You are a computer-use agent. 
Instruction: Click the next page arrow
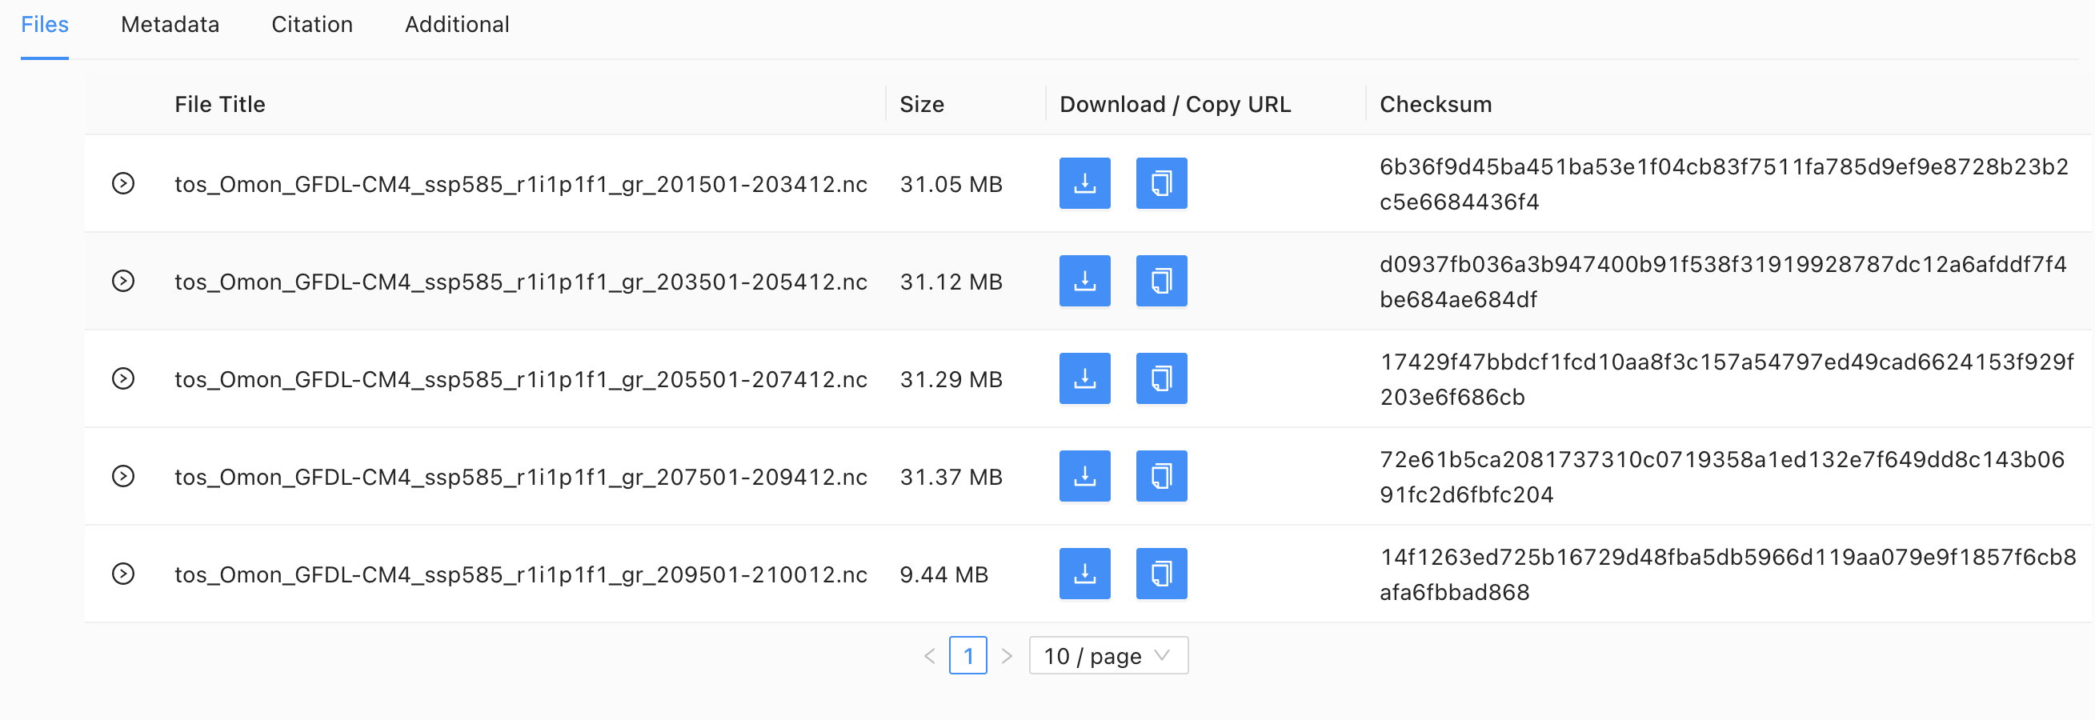[x=1007, y=655]
